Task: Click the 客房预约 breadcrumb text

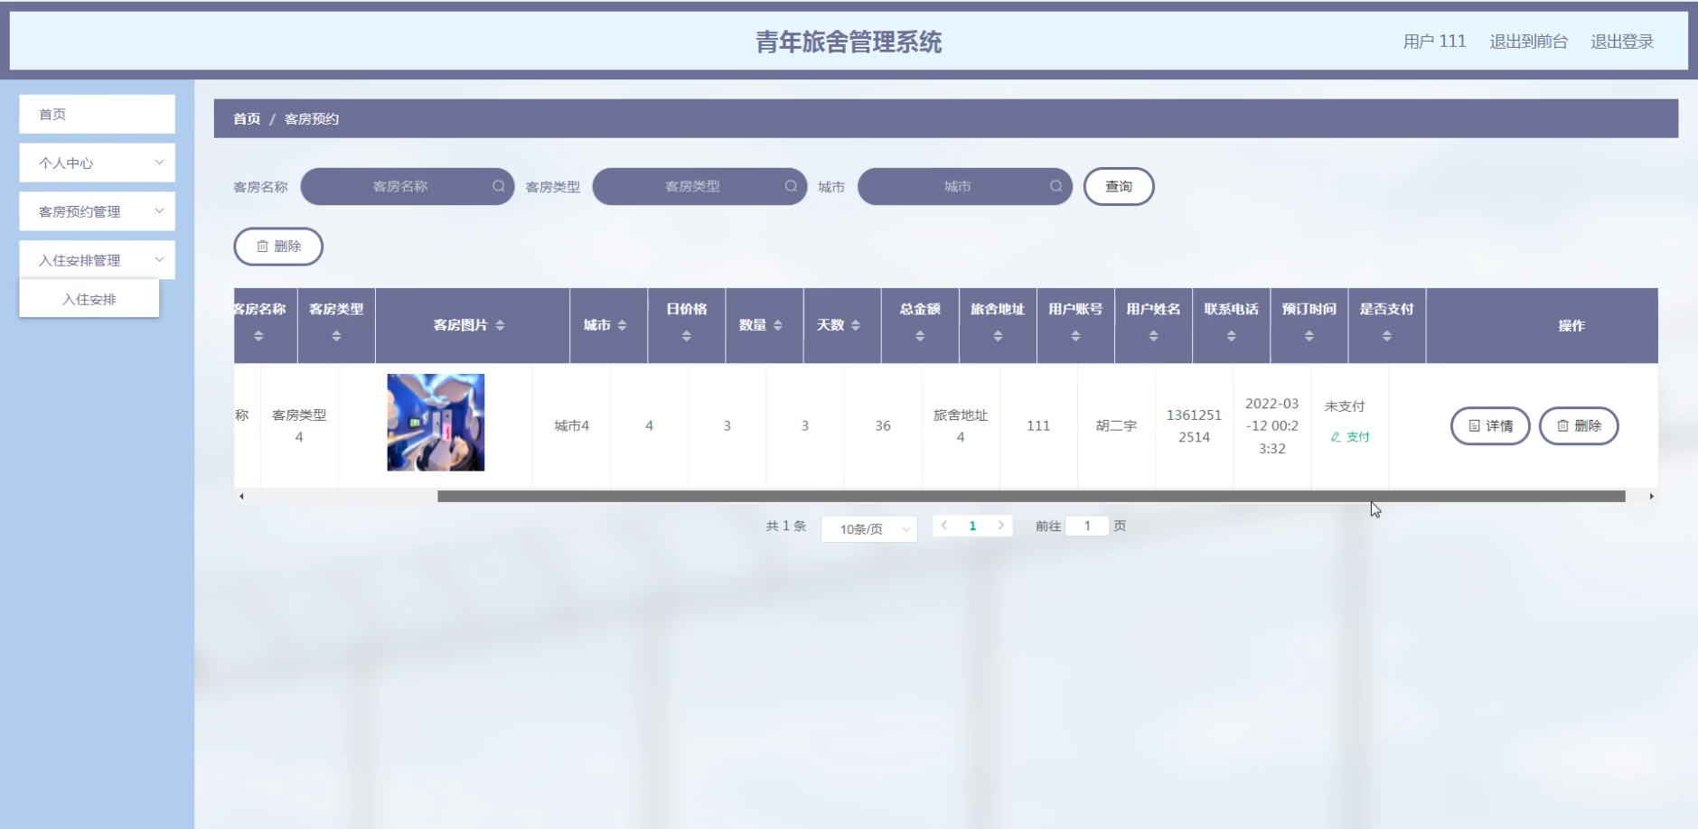Action: click(312, 118)
